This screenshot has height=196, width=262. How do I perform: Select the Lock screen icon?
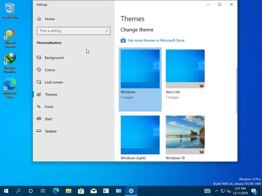click(x=39, y=82)
